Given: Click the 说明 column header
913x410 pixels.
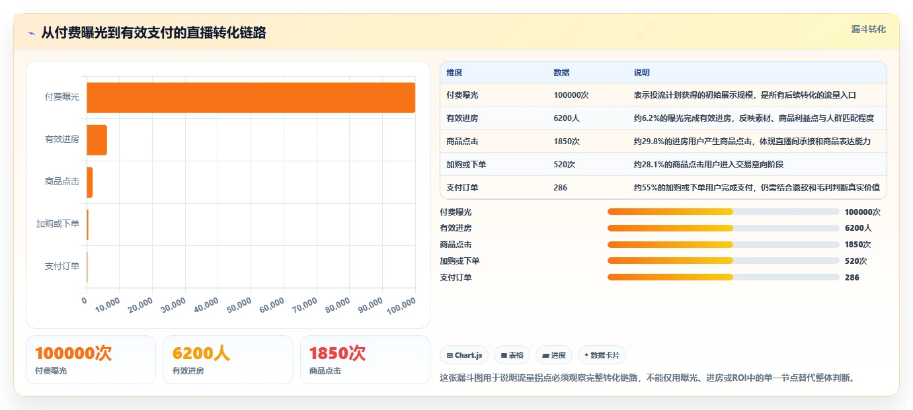Looking at the screenshot, I should tap(642, 72).
